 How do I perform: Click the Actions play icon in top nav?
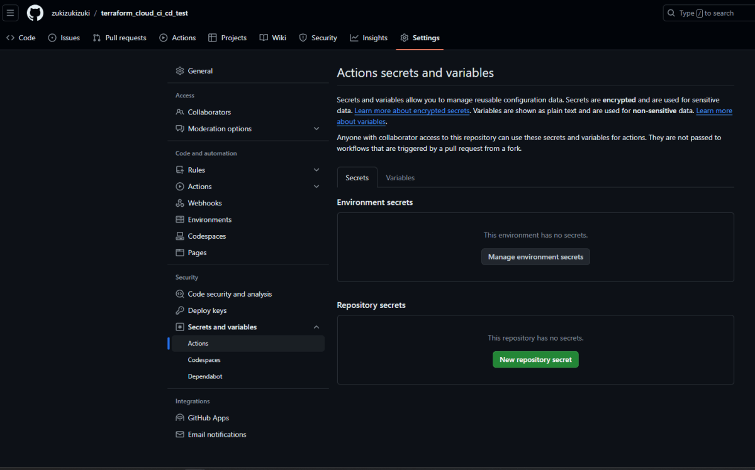[164, 38]
